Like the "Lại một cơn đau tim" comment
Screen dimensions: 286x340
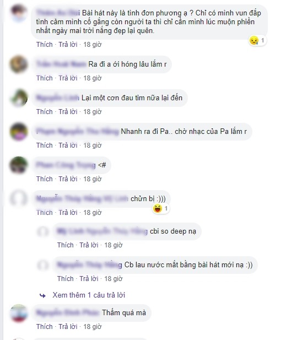[45, 112]
